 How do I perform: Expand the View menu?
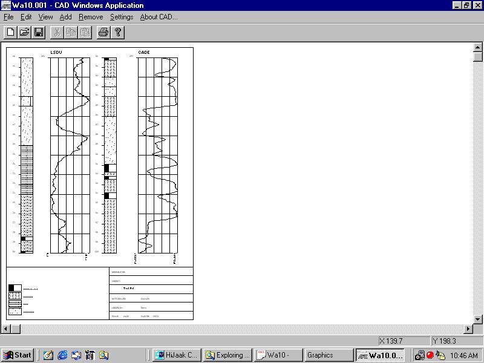tap(46, 17)
